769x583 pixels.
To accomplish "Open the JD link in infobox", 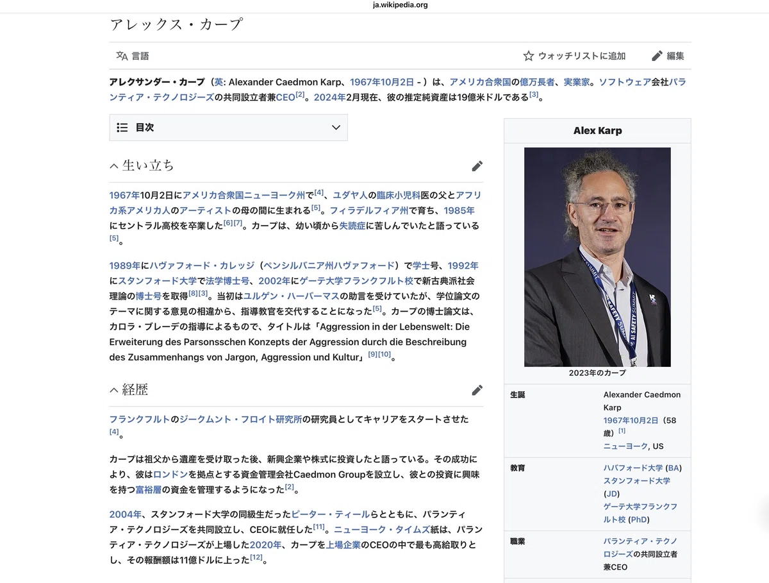I will [x=612, y=494].
